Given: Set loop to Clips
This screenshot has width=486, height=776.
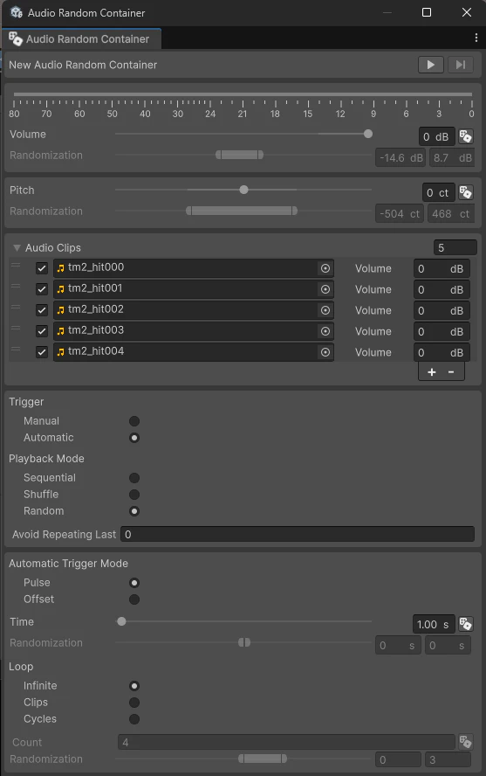Looking at the screenshot, I should click(134, 703).
